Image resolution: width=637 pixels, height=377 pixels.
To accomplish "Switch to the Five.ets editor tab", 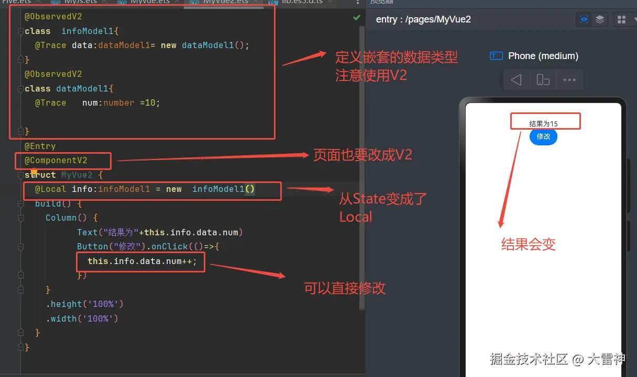I will tap(20, 2).
